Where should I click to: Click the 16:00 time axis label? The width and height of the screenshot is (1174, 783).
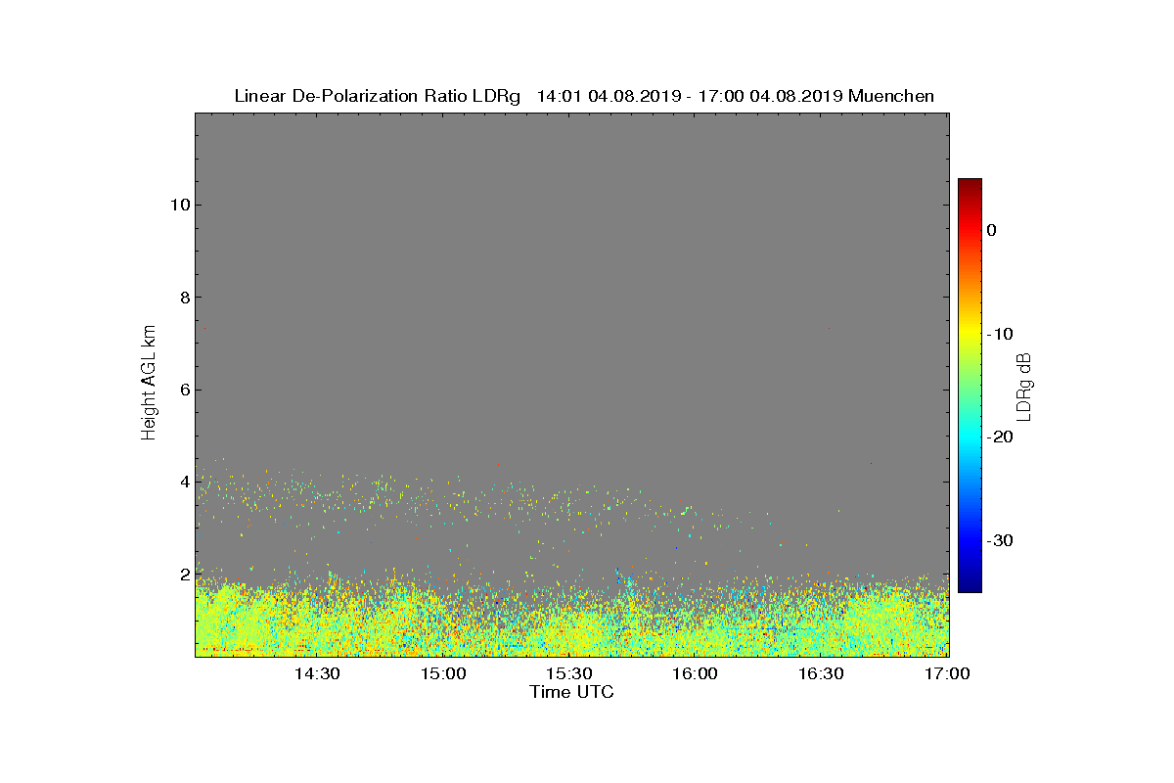click(x=696, y=674)
